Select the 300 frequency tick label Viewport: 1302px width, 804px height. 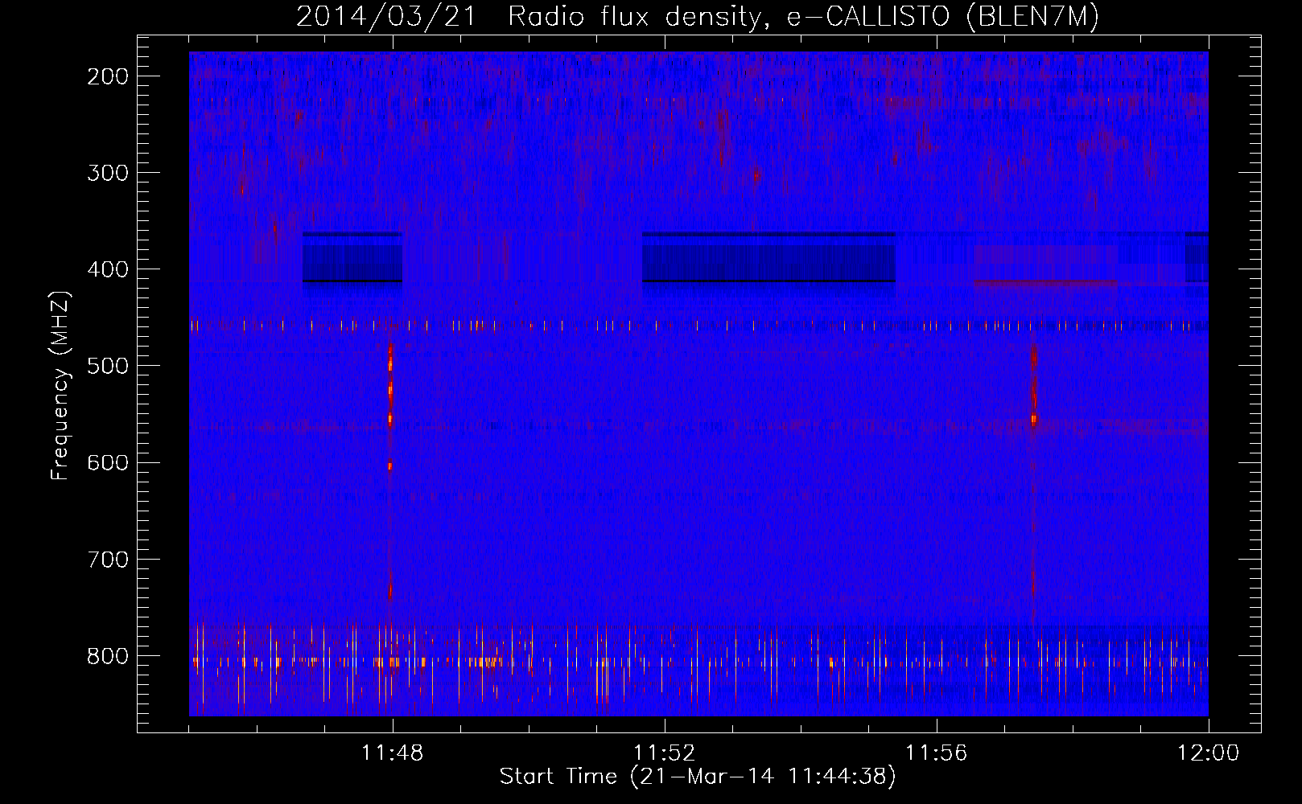[108, 173]
